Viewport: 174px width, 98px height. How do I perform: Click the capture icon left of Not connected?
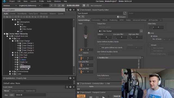pyautogui.click(x=88, y=5)
